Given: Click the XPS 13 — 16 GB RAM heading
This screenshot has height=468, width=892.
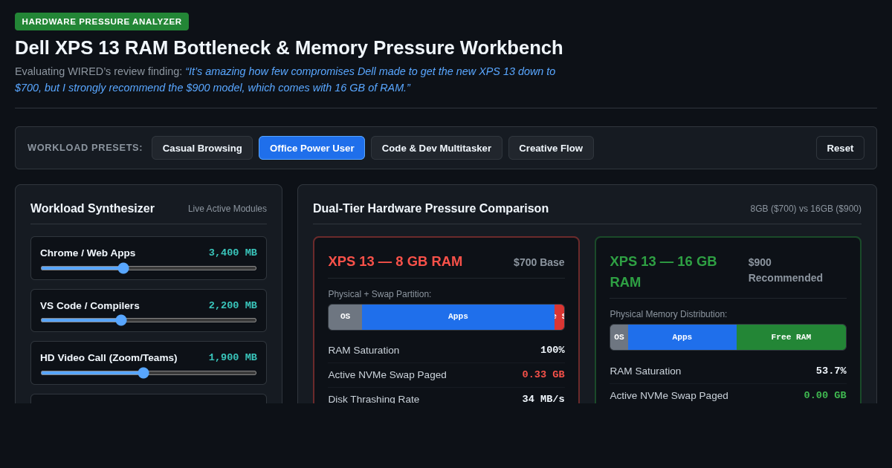Looking at the screenshot, I should coord(663,272).
